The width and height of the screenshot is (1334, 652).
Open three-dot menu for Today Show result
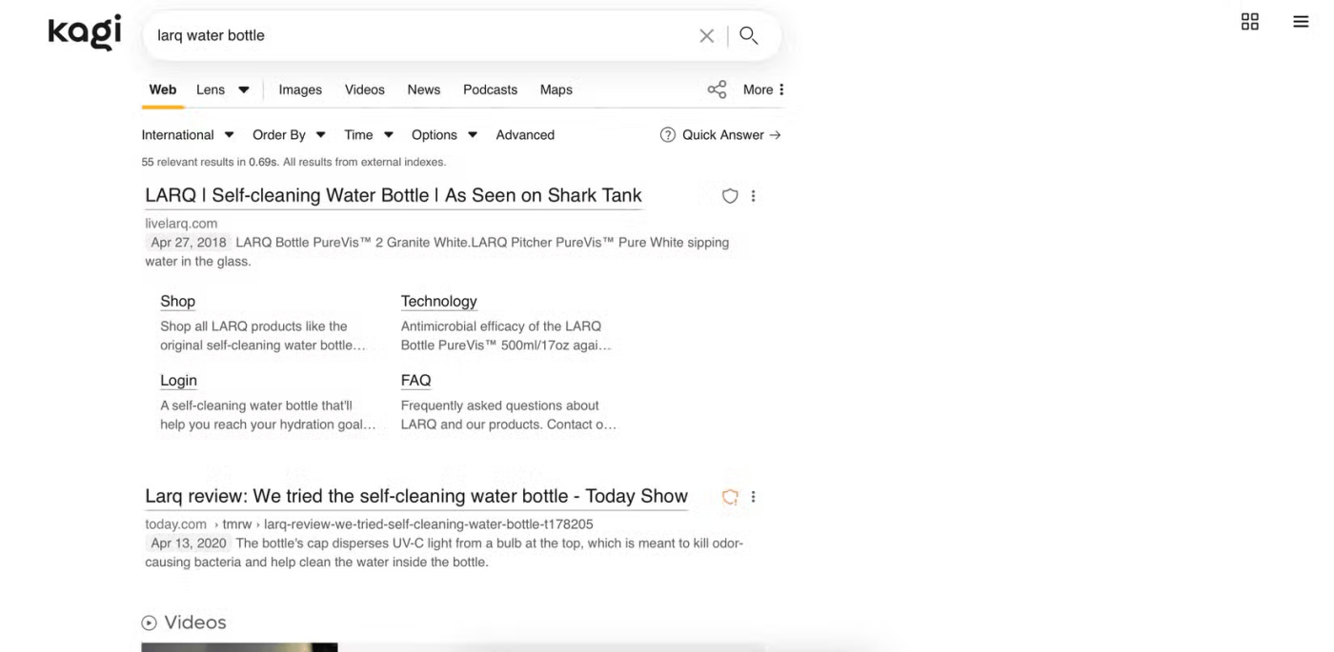[753, 497]
